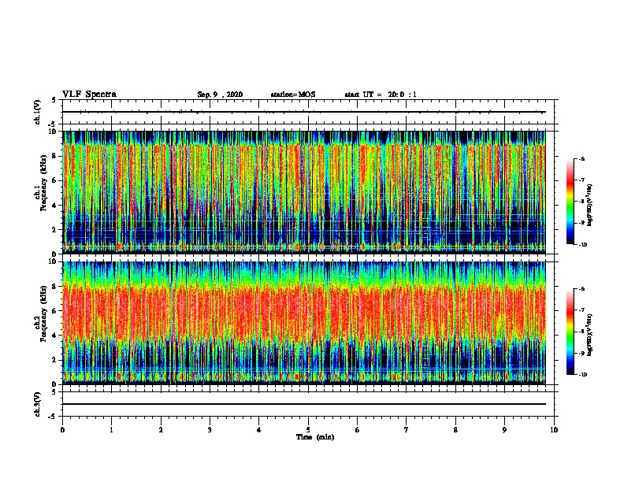Screen dimensions: 624x482
Task: Click time axis tick label "3"
Action: (x=210, y=429)
